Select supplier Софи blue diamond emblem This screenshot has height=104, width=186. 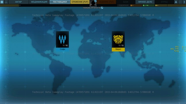[62, 39]
